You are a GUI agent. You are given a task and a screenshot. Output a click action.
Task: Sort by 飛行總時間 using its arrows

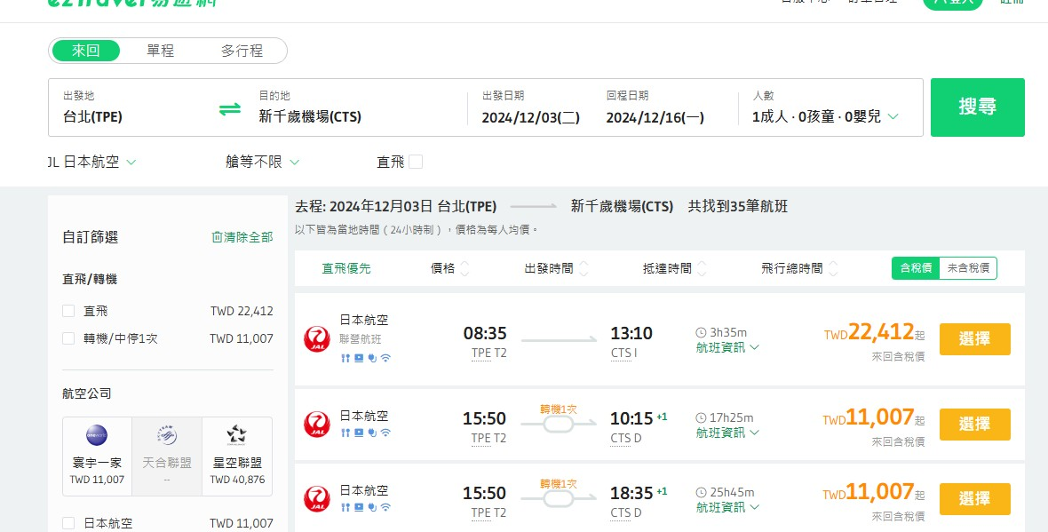833,269
